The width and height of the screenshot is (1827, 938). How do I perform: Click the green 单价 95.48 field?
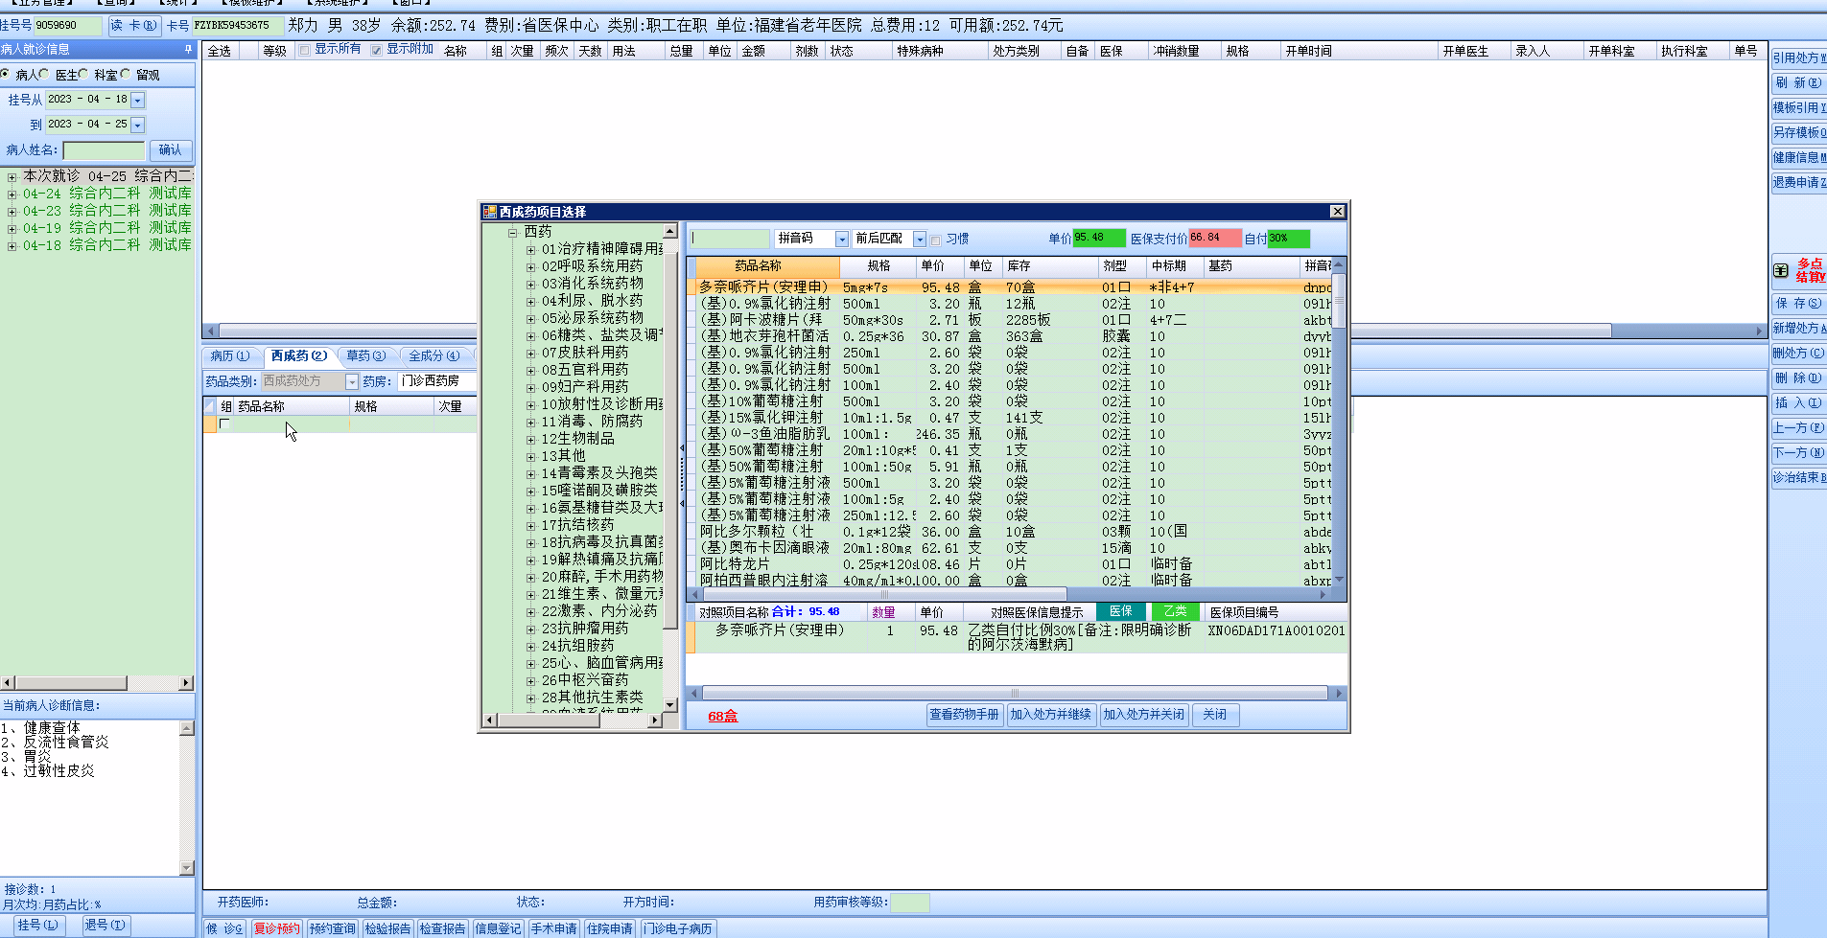[1099, 239]
